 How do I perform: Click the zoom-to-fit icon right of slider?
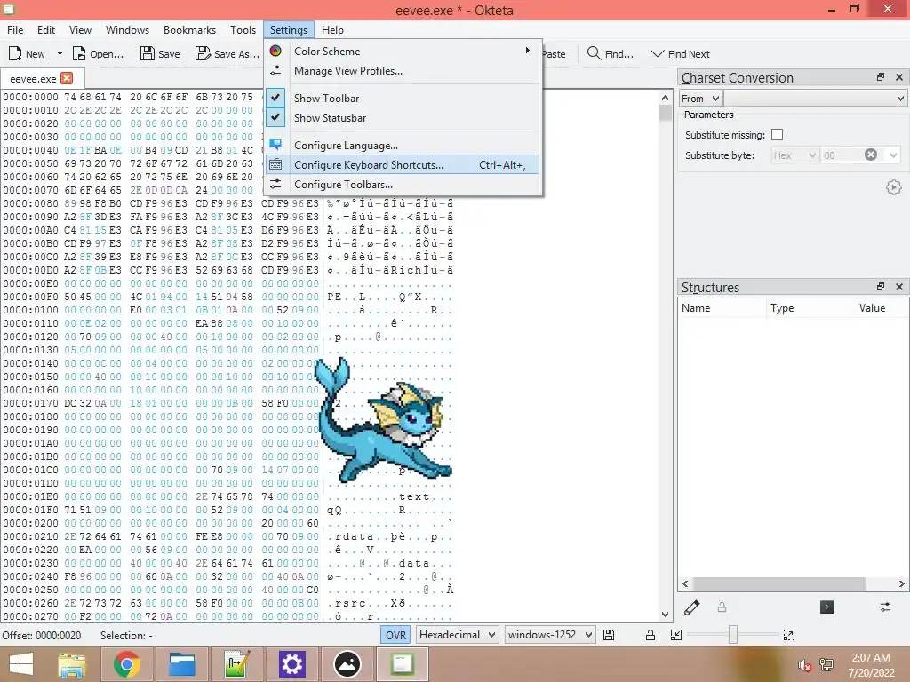click(789, 635)
